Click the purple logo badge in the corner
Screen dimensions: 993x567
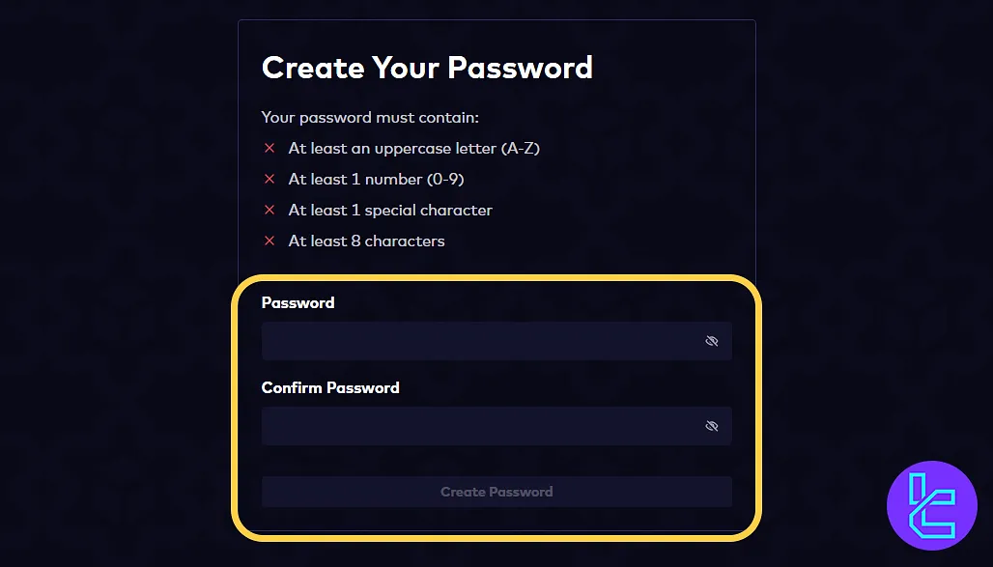coord(932,506)
